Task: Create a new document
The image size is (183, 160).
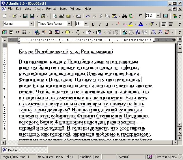Action: point(4,16)
